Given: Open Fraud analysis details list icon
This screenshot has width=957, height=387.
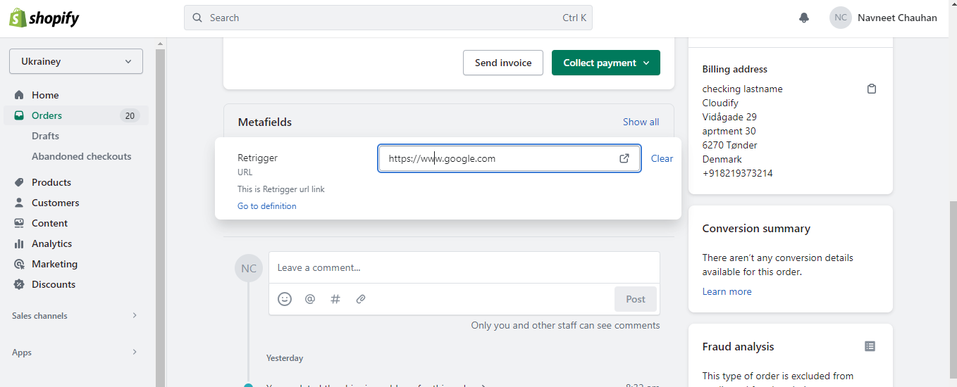Looking at the screenshot, I should (x=870, y=346).
